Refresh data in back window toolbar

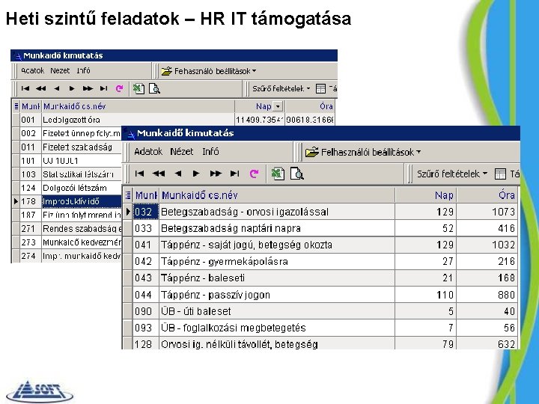click(x=119, y=88)
